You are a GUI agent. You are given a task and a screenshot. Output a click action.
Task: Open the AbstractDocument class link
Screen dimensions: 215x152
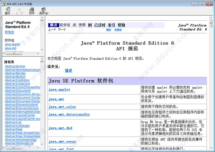tap(18, 91)
